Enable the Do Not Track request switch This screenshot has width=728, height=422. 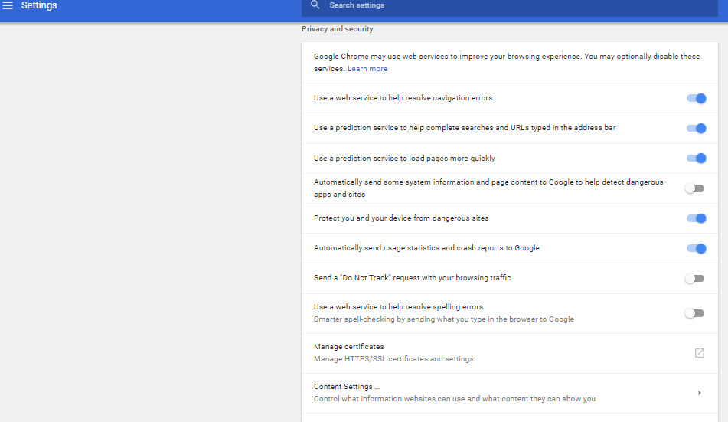(x=694, y=278)
